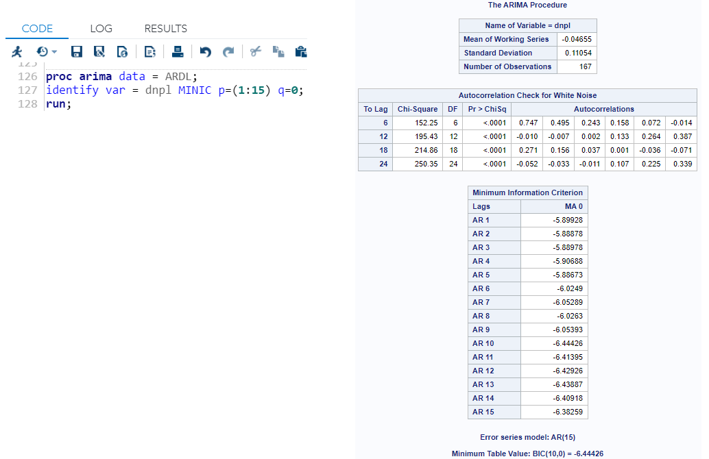Format the SAS code
The width and height of the screenshot is (709, 459).
[x=150, y=51]
